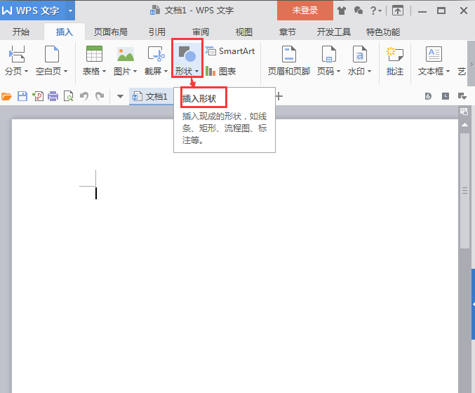
Task: Insert a picture (图片)
Action: [126, 60]
